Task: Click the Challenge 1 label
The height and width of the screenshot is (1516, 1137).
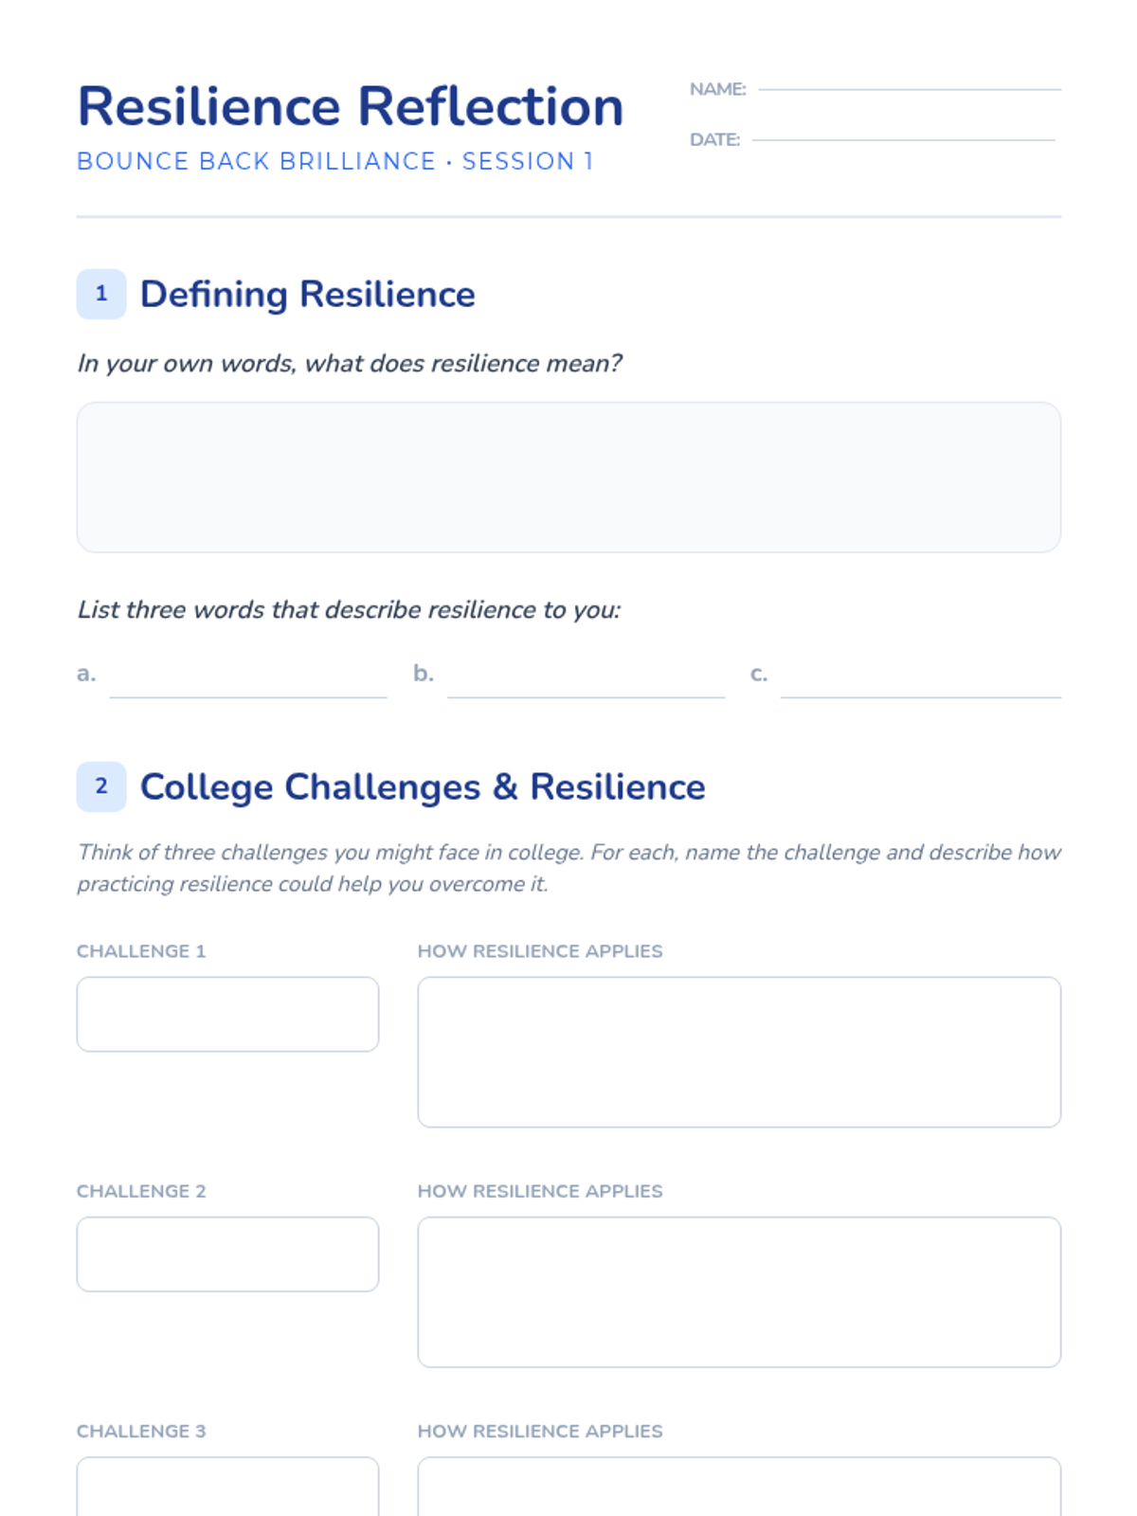Action: 141,950
